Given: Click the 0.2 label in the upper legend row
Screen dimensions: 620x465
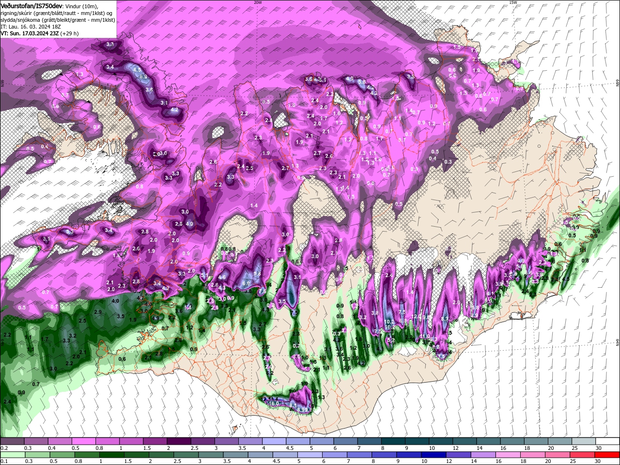Looking at the screenshot, I should coord(4,448).
